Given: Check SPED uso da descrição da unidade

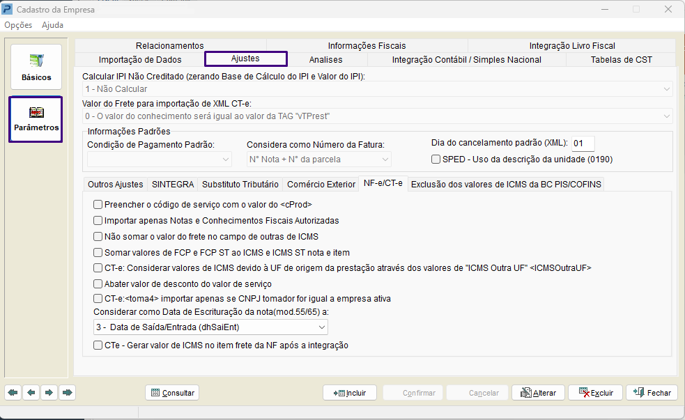Looking at the screenshot, I should pos(436,160).
